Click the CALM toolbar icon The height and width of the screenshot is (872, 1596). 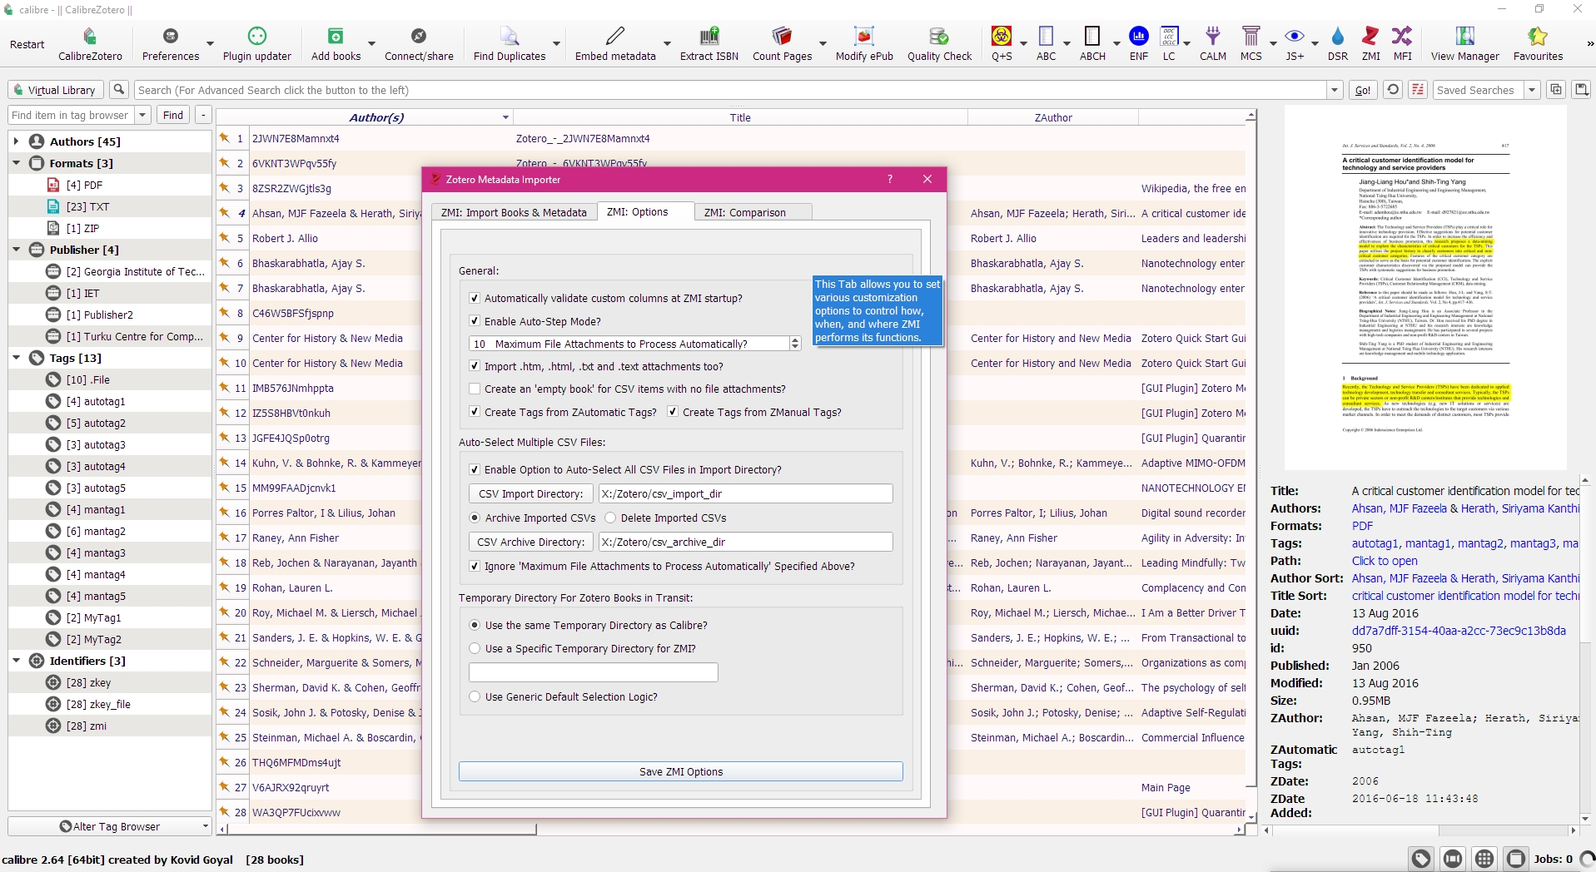click(1213, 43)
